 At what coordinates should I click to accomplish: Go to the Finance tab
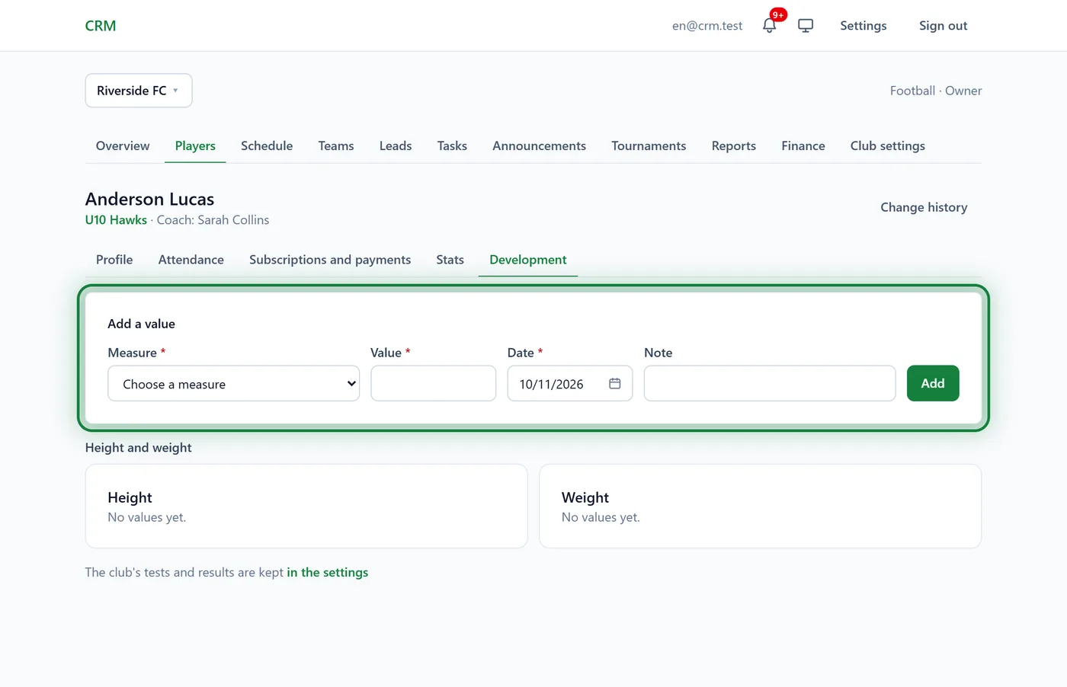coord(803,145)
